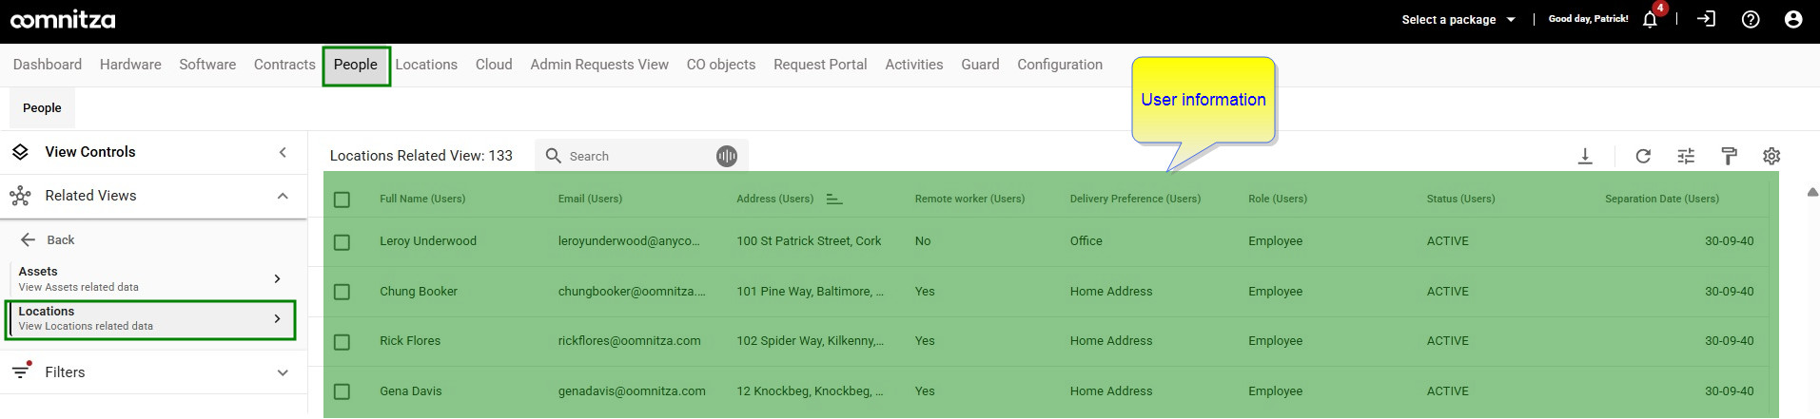
Task: Check the Rick Flores row checkbox
Action: point(342,342)
